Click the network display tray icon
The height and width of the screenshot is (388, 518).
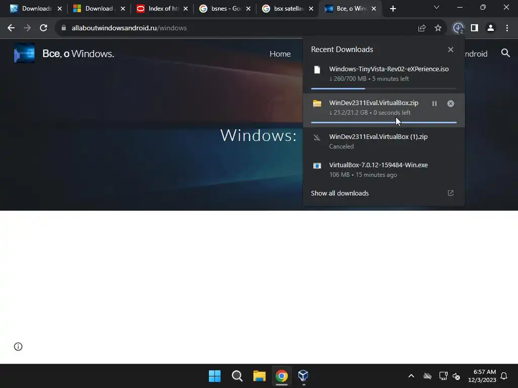click(x=443, y=376)
